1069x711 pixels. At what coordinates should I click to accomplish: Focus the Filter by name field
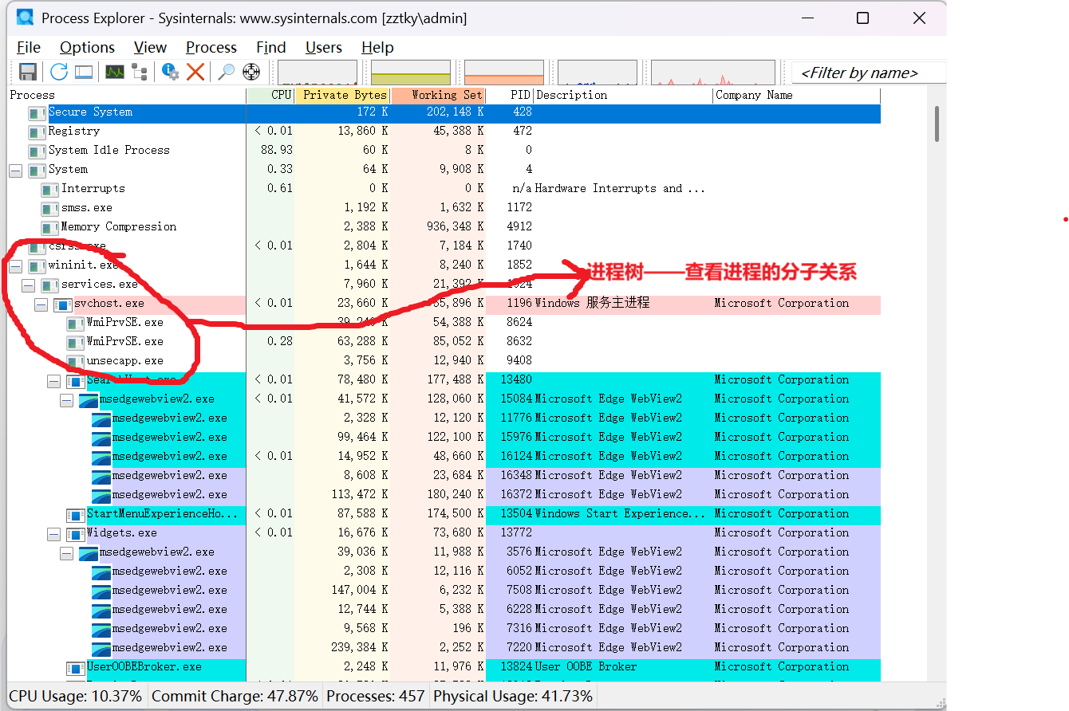click(x=869, y=73)
